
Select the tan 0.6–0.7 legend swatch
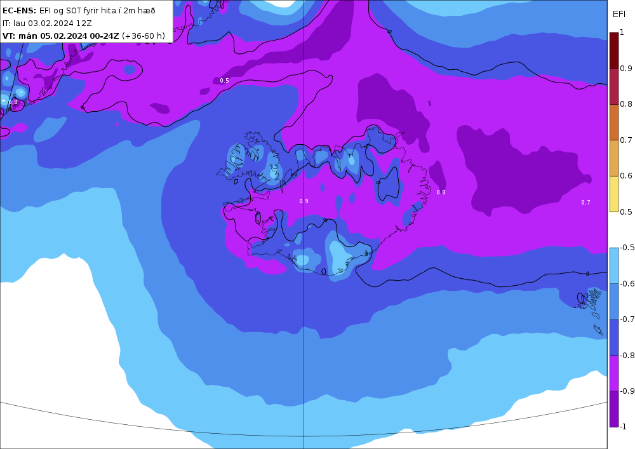[x=614, y=158]
